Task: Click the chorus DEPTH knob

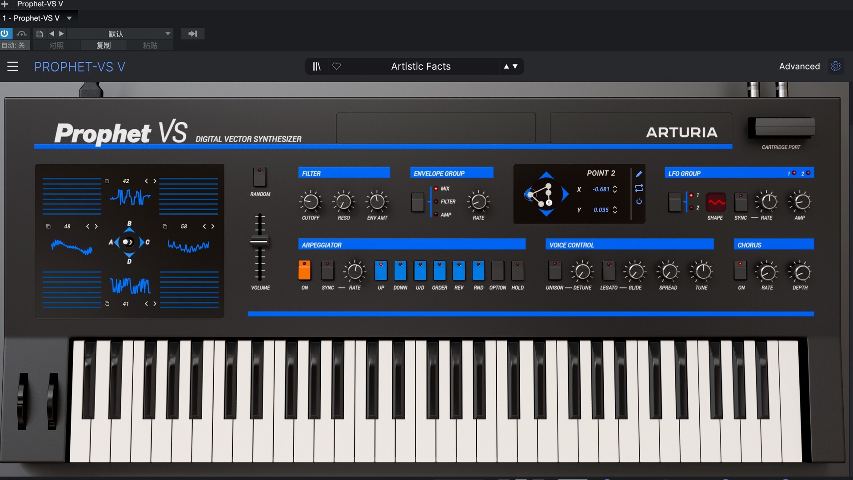Action: (x=800, y=272)
